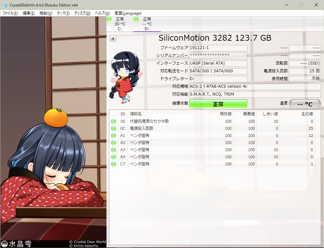Click raw value 25 in row 0C

[x=311, y=129]
